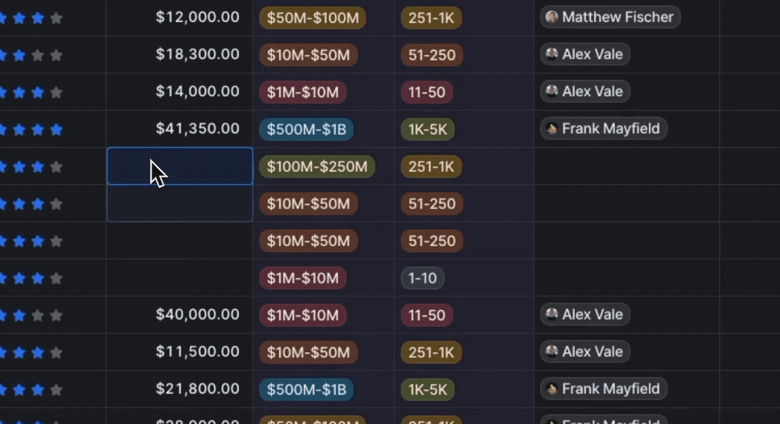
Task: Select the rightmost blue star in the $41,350.00 row
Action: [x=56, y=129]
